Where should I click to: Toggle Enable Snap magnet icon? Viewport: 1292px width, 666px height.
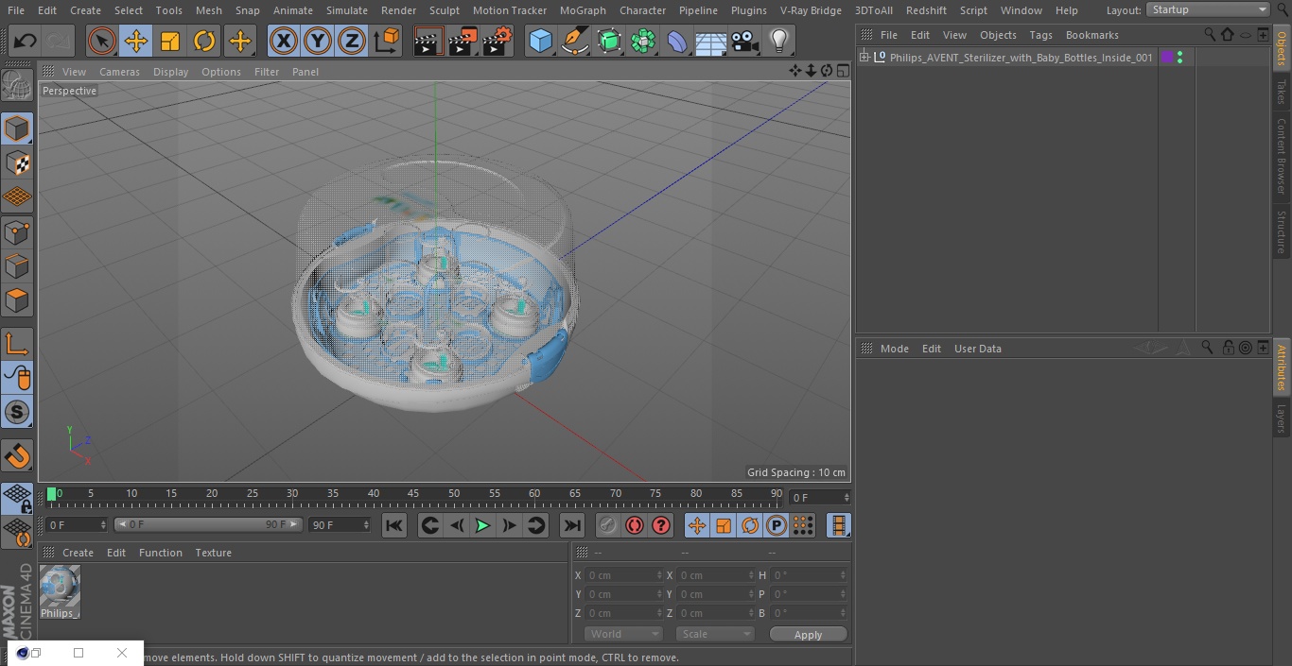click(17, 456)
